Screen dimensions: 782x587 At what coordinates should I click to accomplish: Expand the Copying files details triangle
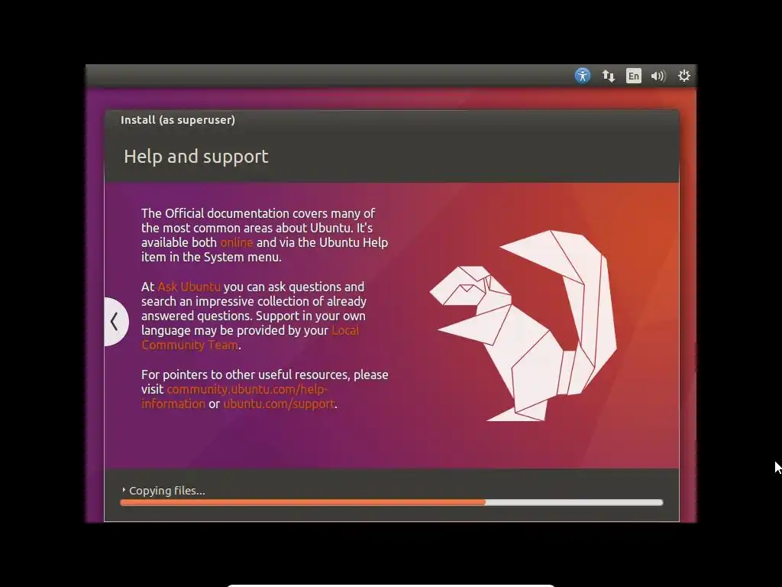[x=124, y=490]
